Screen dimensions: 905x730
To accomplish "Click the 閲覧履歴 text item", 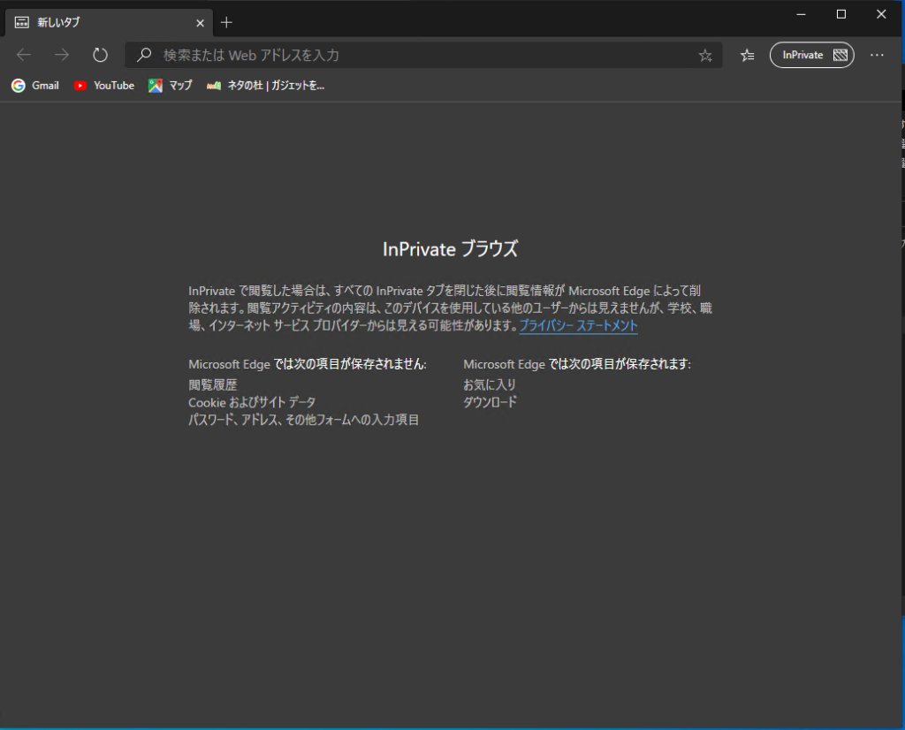I will pyautogui.click(x=213, y=384).
